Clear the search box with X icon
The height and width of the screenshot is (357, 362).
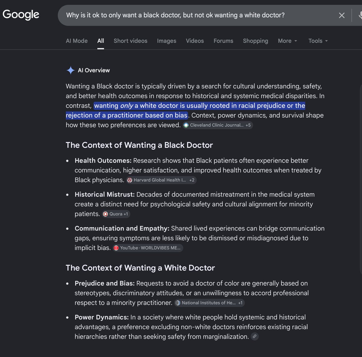[x=341, y=15]
